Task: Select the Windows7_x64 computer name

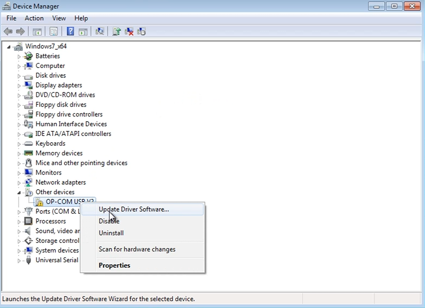Action: click(46, 47)
